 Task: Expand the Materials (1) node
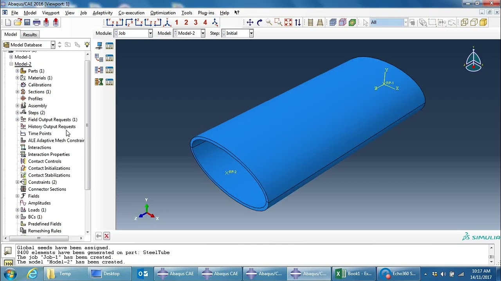click(17, 78)
